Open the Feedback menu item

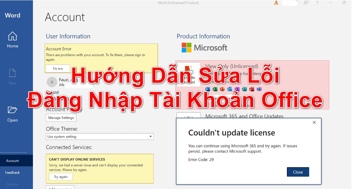13,173
